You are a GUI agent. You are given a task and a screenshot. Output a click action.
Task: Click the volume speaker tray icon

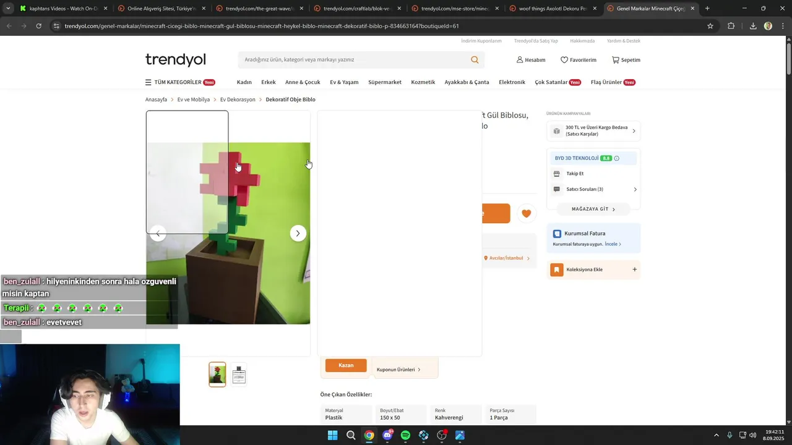tap(753, 435)
